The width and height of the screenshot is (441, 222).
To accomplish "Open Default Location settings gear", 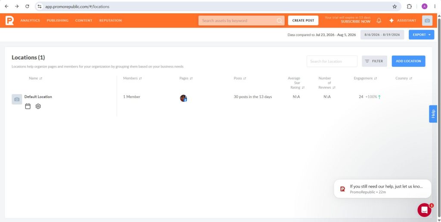I will coord(38,106).
